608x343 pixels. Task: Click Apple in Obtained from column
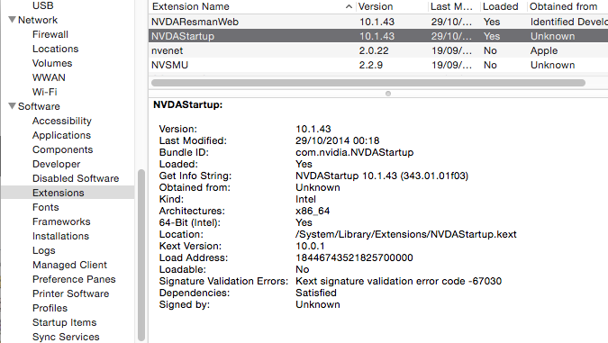coord(544,50)
